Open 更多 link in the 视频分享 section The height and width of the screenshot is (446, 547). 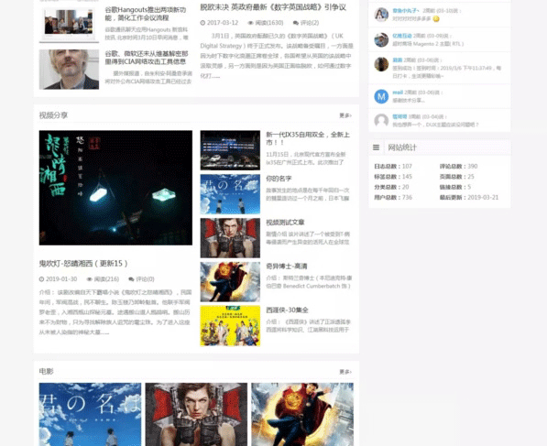click(x=345, y=115)
